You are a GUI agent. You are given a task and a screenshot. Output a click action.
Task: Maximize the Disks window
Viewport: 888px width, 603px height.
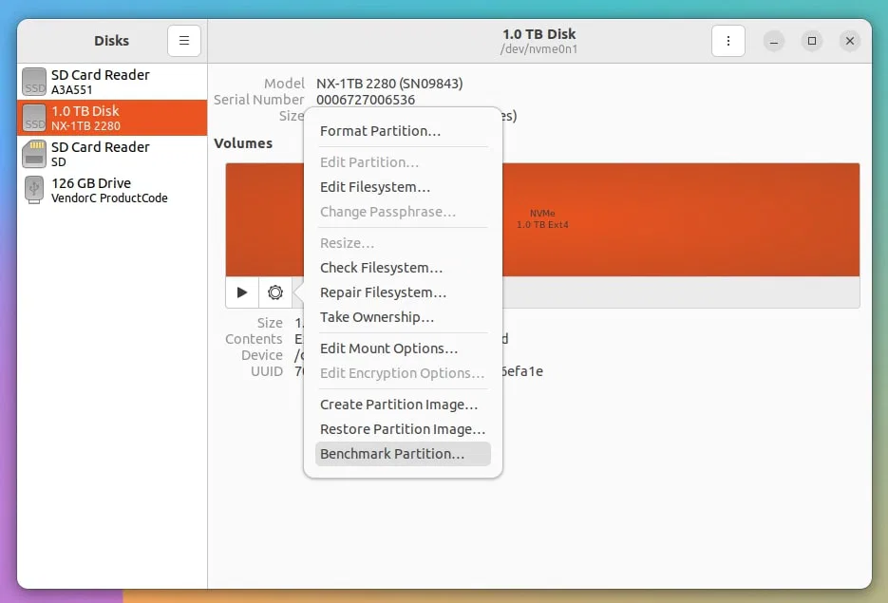point(812,41)
